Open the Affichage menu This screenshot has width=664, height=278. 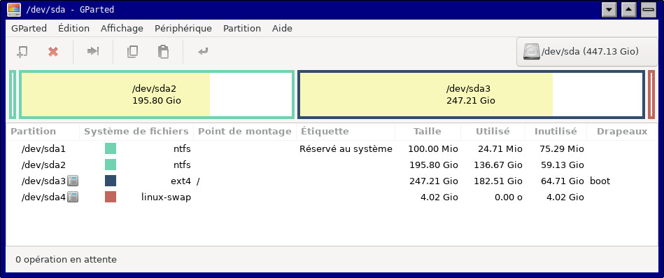(x=122, y=29)
